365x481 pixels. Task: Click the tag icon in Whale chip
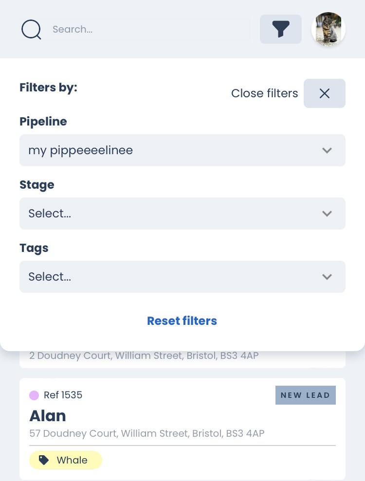click(x=44, y=460)
